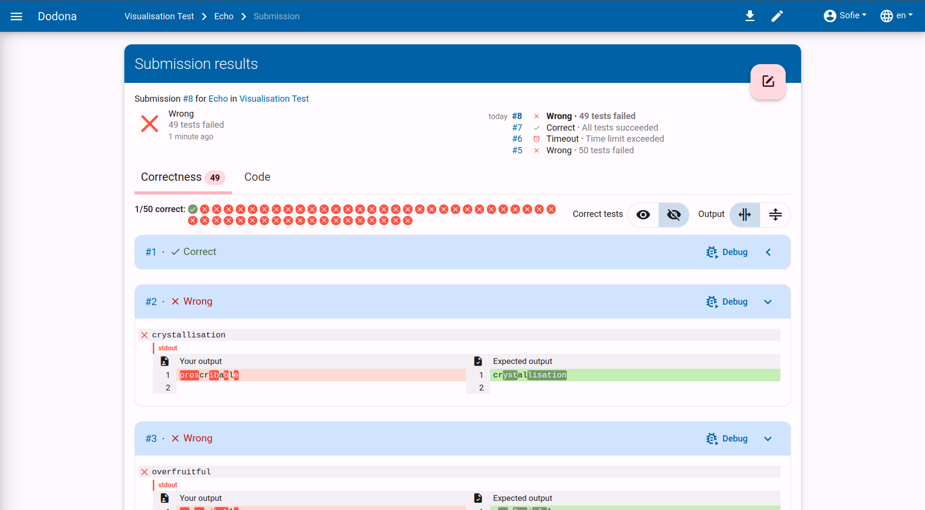Click the overfruitful test case text
This screenshot has height=510, width=925.
point(181,472)
